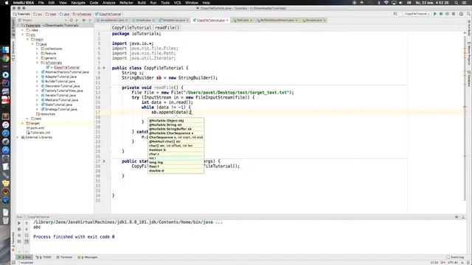472x265 pixels.
Task: Click the up-arrow icon in Run panel
Action: [27, 223]
